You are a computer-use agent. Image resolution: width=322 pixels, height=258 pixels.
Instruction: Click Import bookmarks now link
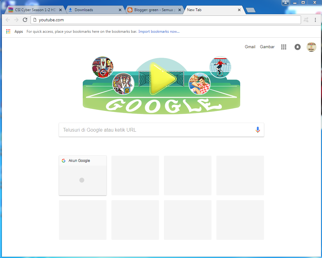coord(159,32)
